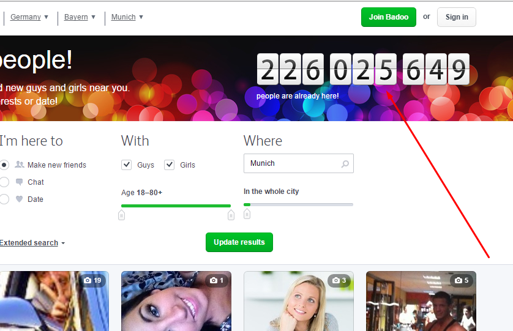Open the Bayern region dropdown
Screen dimensions: 513x331
80,17
